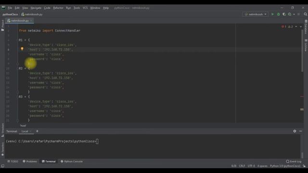Open the Run menu
Image resolution: width=308 pixels, height=173 pixels.
(68, 8)
